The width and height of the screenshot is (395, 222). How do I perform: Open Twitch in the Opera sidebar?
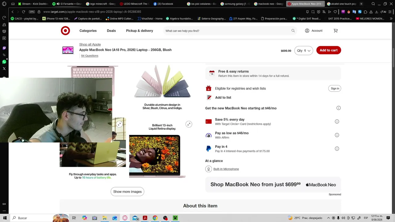[4, 48]
